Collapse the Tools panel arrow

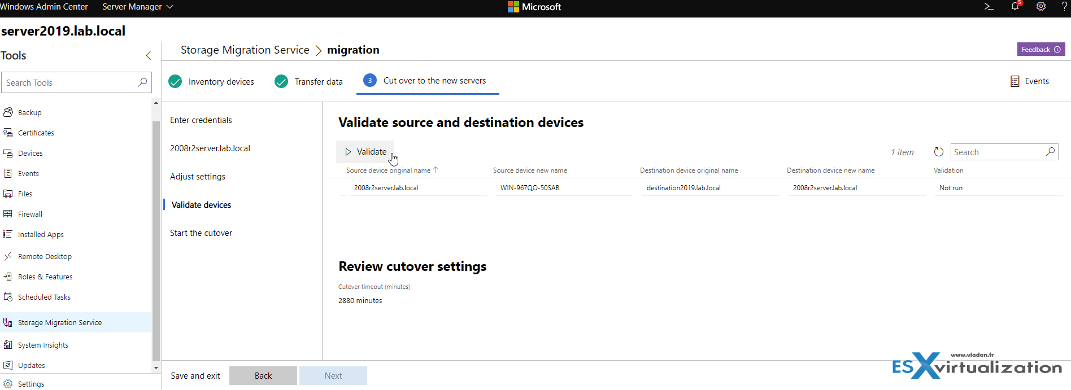tap(149, 55)
